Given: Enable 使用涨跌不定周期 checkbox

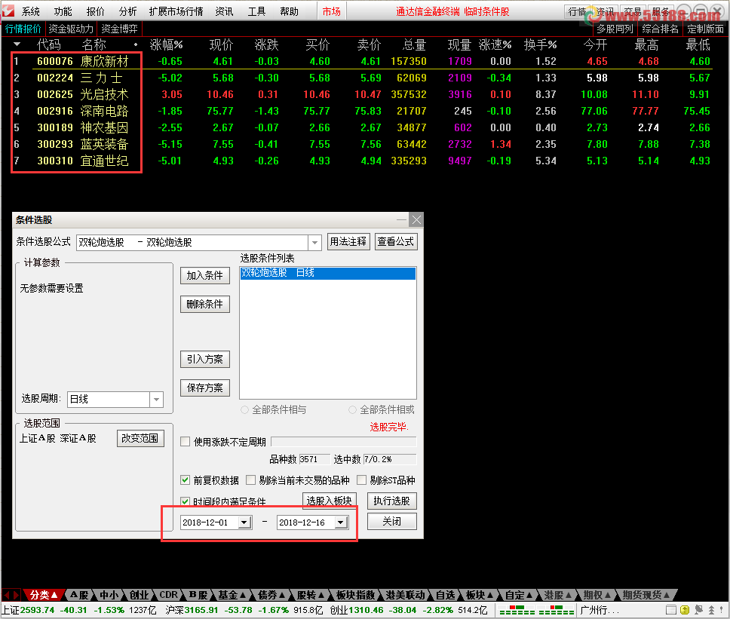Looking at the screenshot, I should point(186,442).
